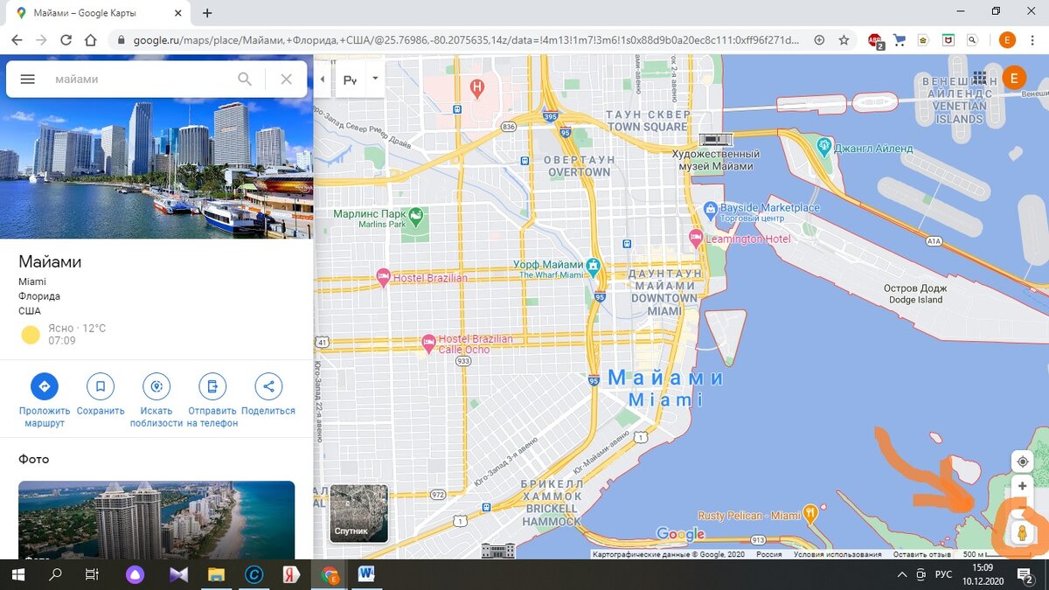This screenshot has height=590, width=1049.
Task: Click the Google apps grid icon
Action: coord(979,78)
